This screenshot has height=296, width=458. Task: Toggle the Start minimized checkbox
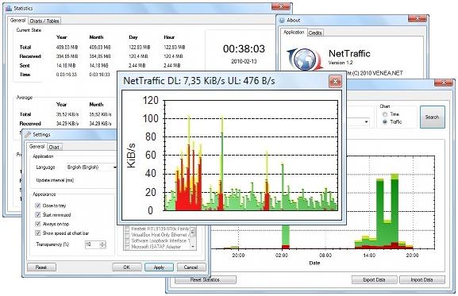(37, 215)
